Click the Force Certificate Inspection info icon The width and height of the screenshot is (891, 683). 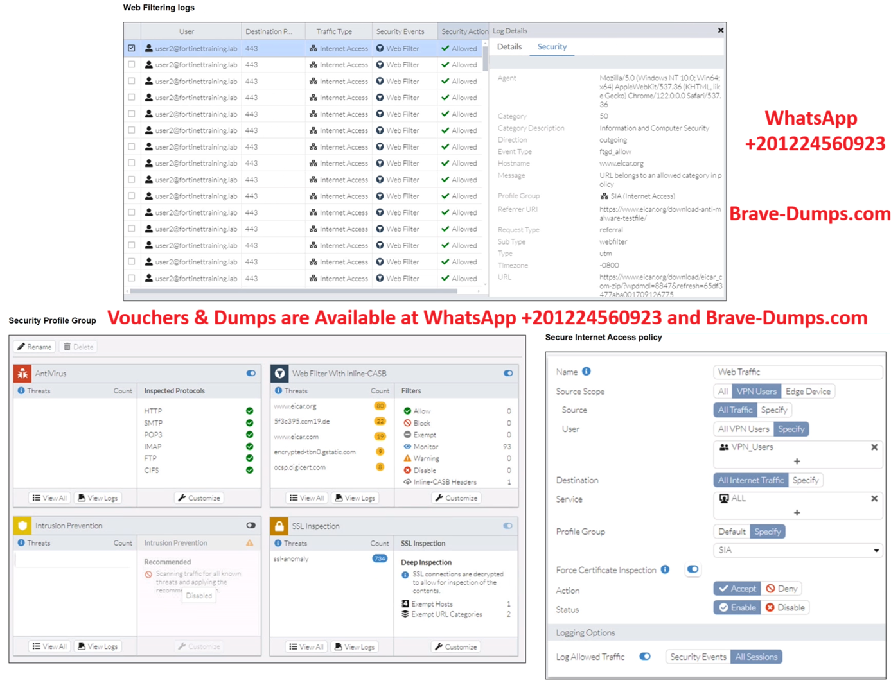pyautogui.click(x=666, y=569)
